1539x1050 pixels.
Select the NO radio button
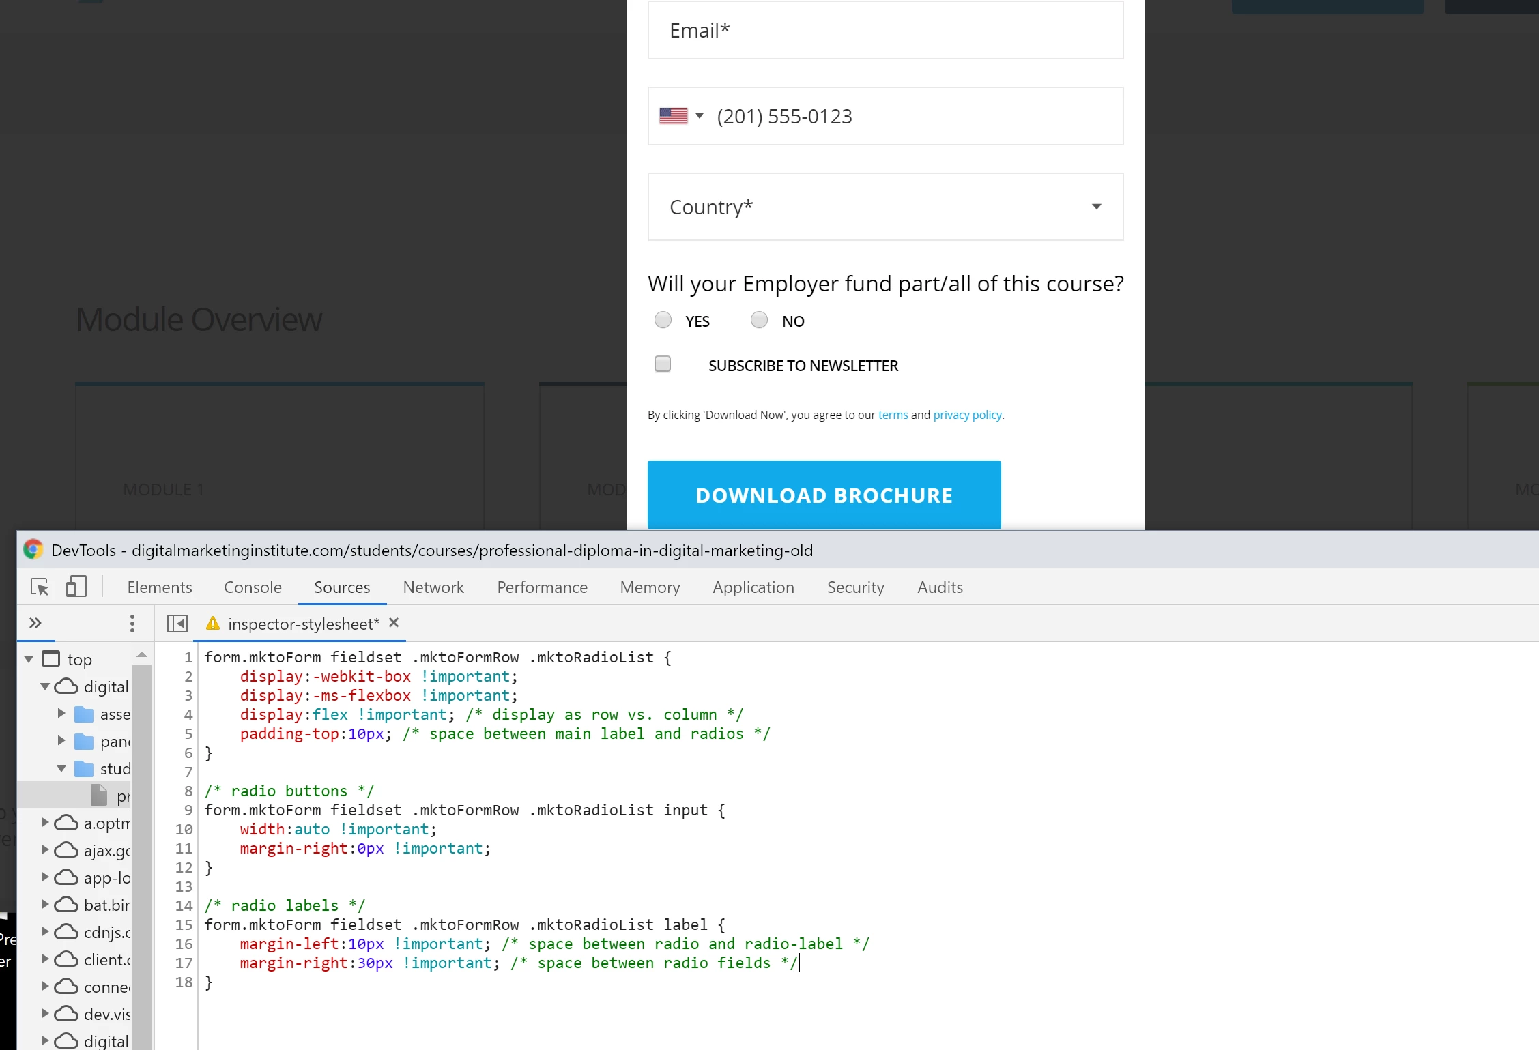coord(759,320)
